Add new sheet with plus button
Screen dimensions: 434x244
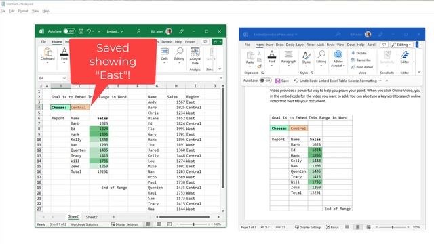[113, 217]
